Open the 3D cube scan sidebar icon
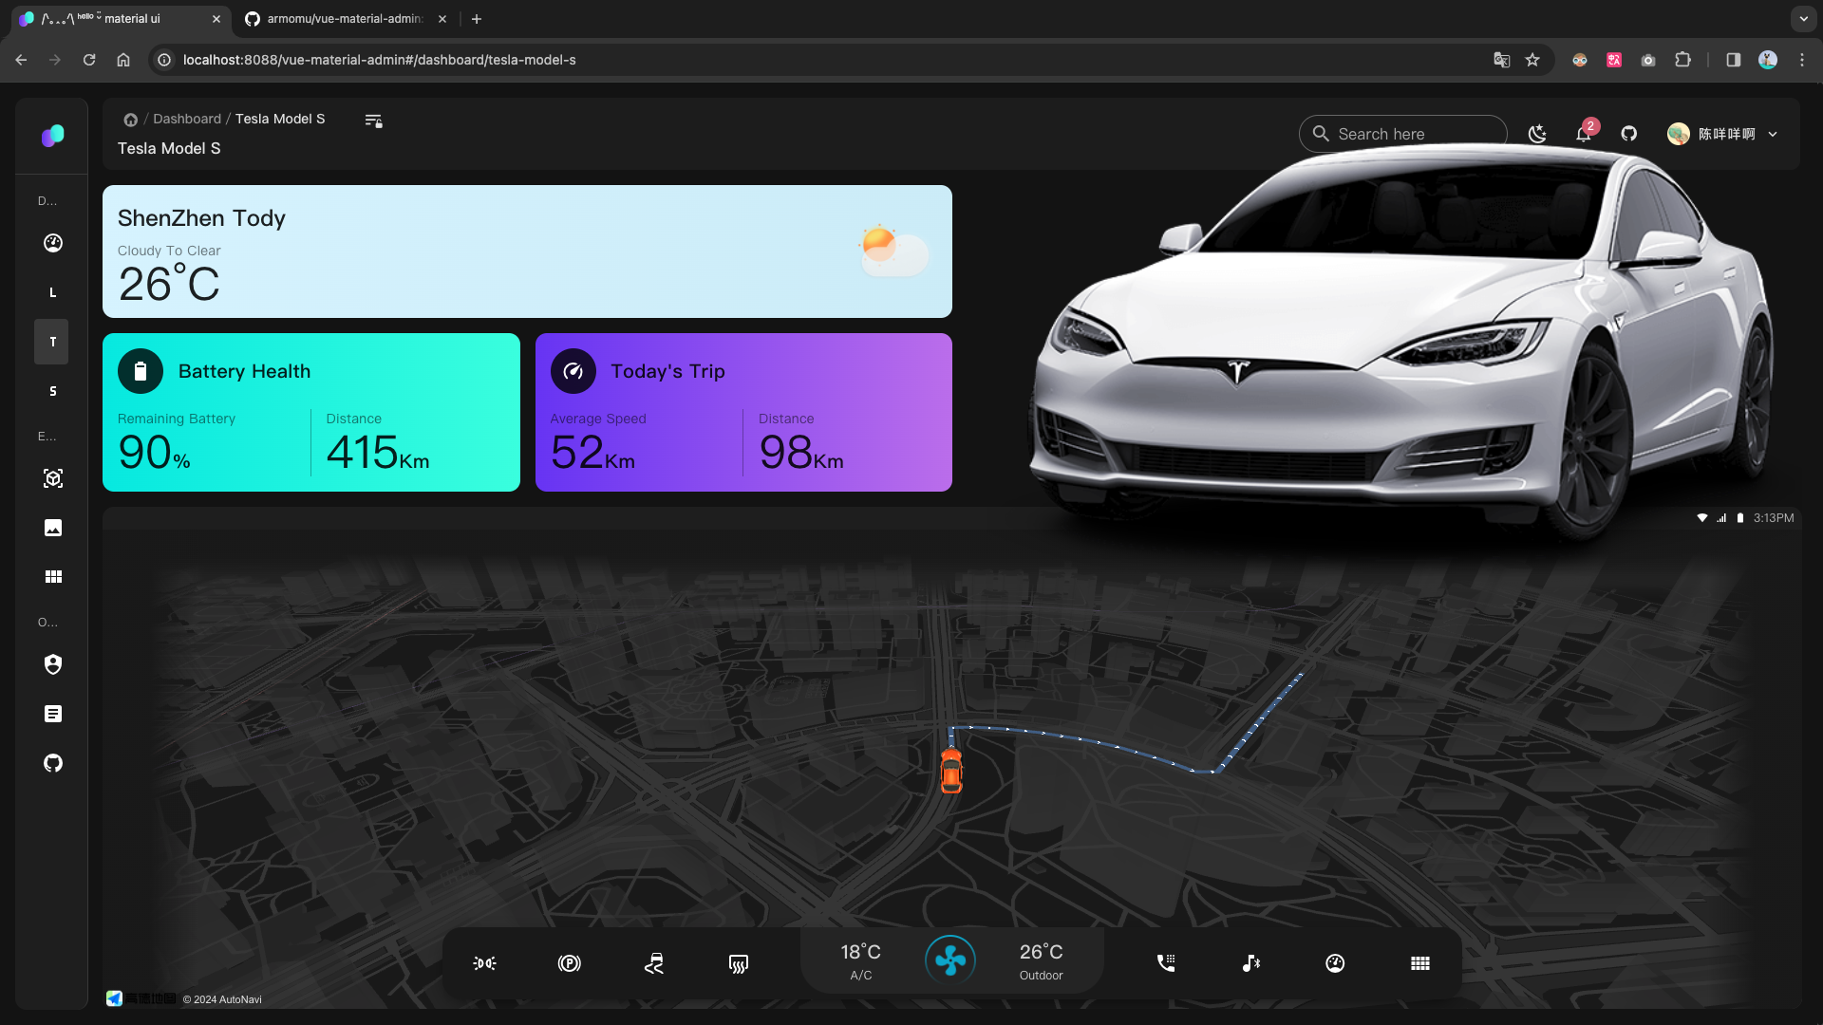Screen dimensions: 1823x1025 tap(53, 478)
